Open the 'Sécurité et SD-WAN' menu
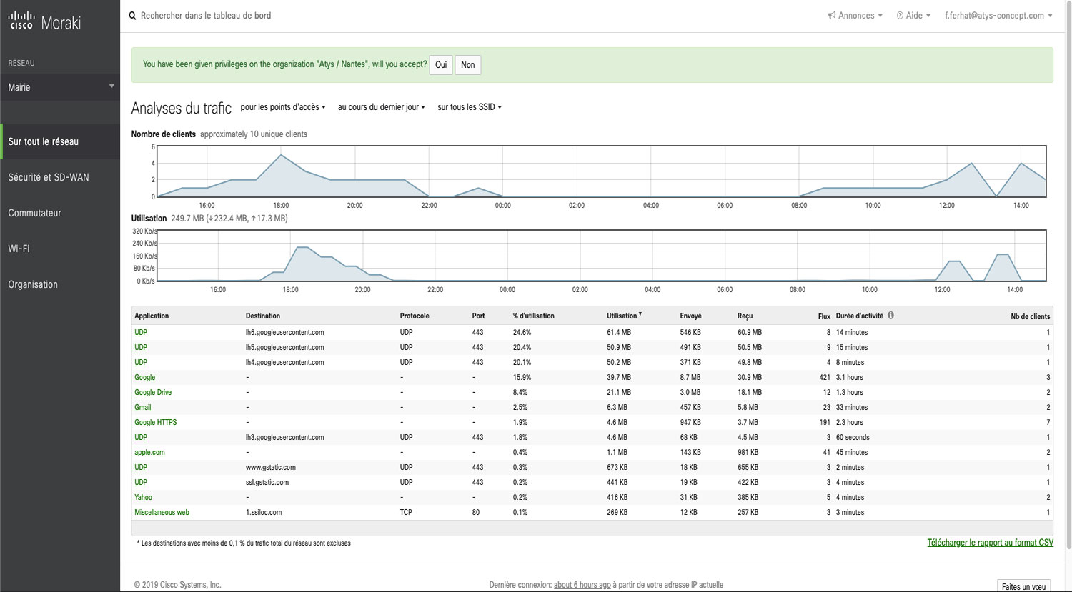Image resolution: width=1072 pixels, height=592 pixels. [60, 177]
